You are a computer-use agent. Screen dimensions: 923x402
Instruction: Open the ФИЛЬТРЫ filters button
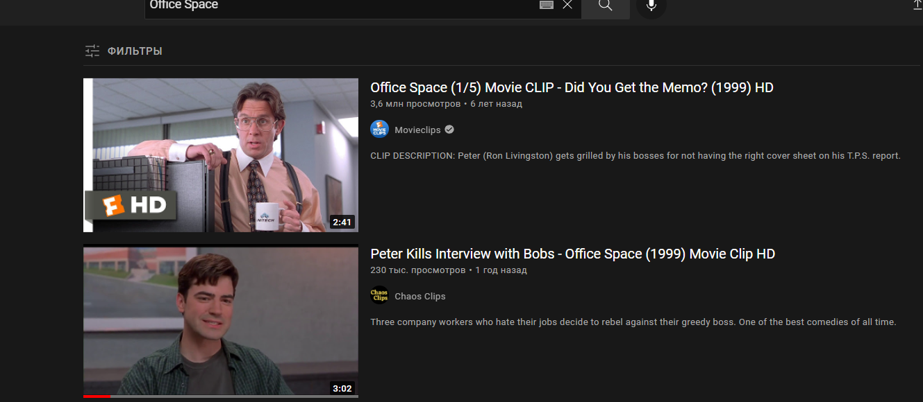tap(124, 51)
